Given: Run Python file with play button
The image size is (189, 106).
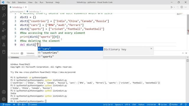Looking at the screenshot, I should (x=172, y=7).
